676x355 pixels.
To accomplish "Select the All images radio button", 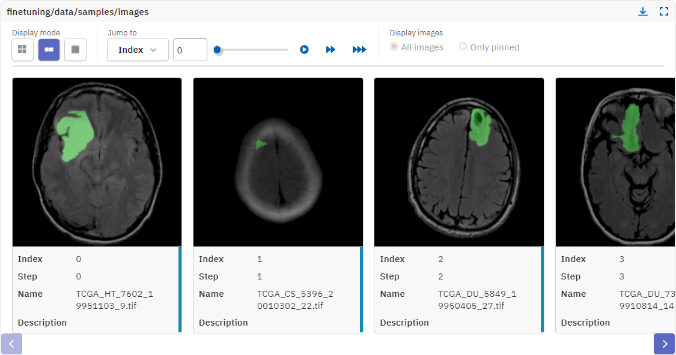I will (x=394, y=46).
